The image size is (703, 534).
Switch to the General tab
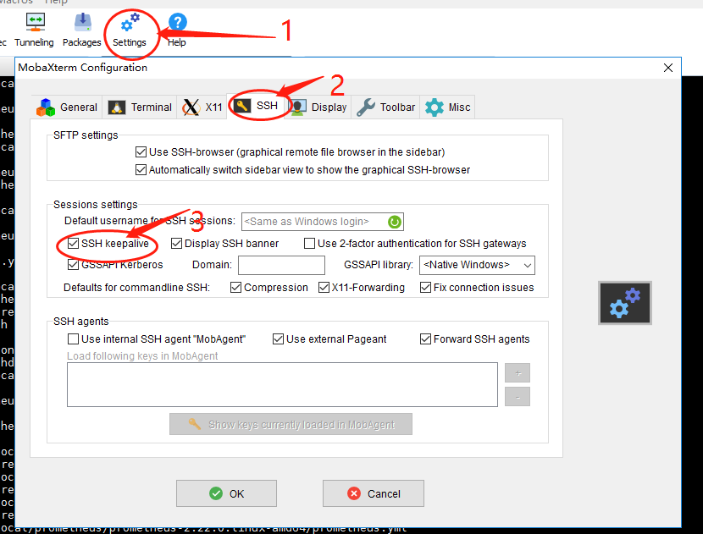coord(67,107)
